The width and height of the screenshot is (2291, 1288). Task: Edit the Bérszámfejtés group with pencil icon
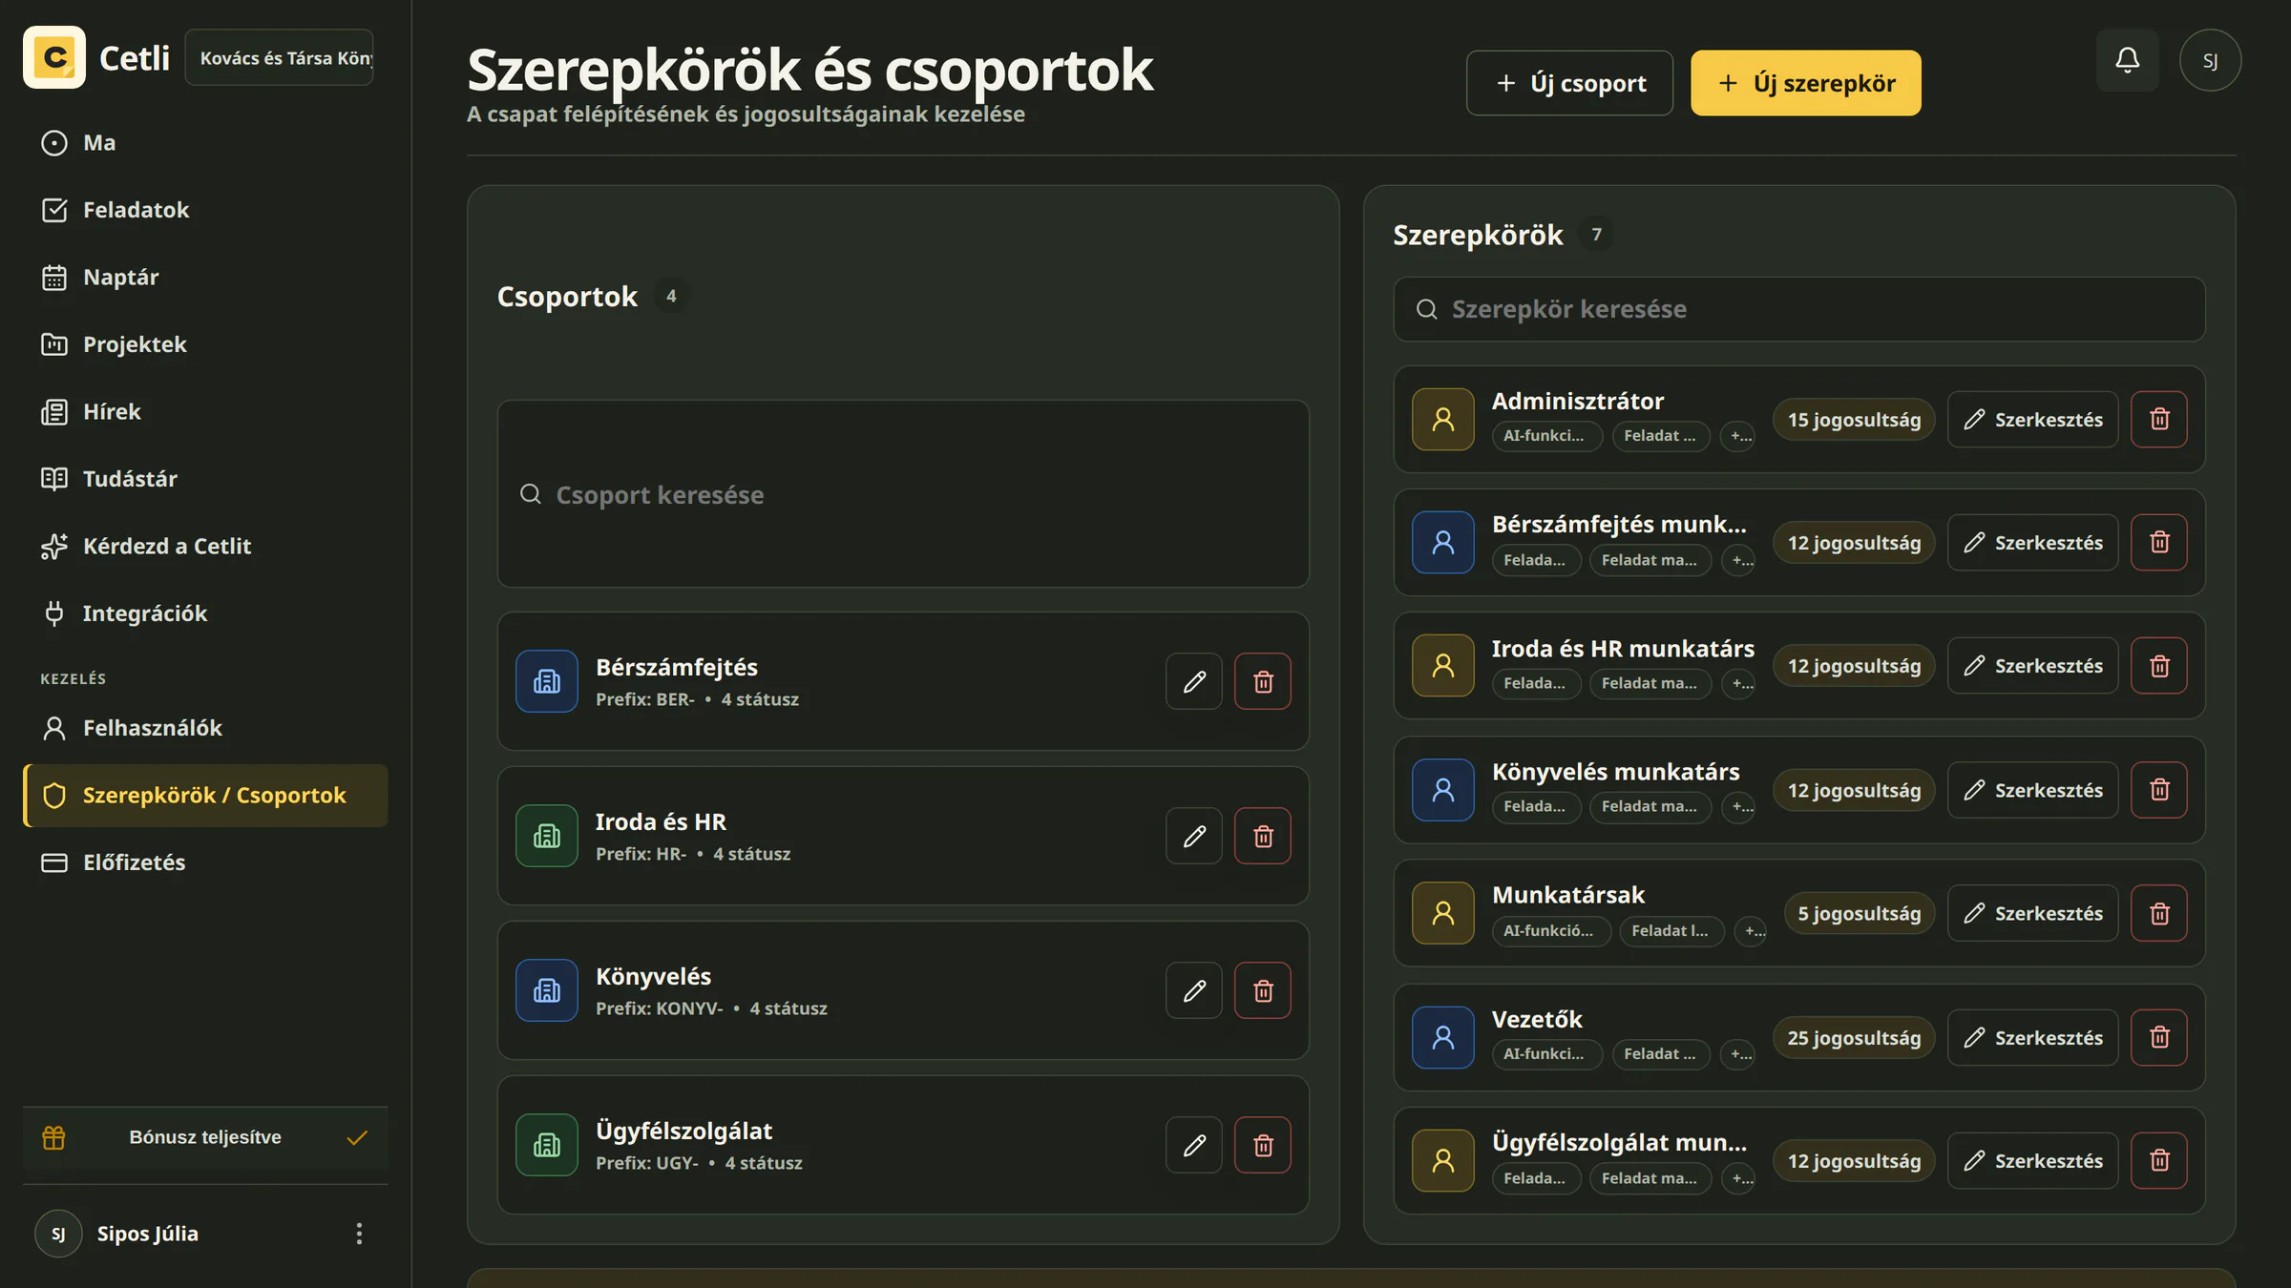click(1194, 681)
